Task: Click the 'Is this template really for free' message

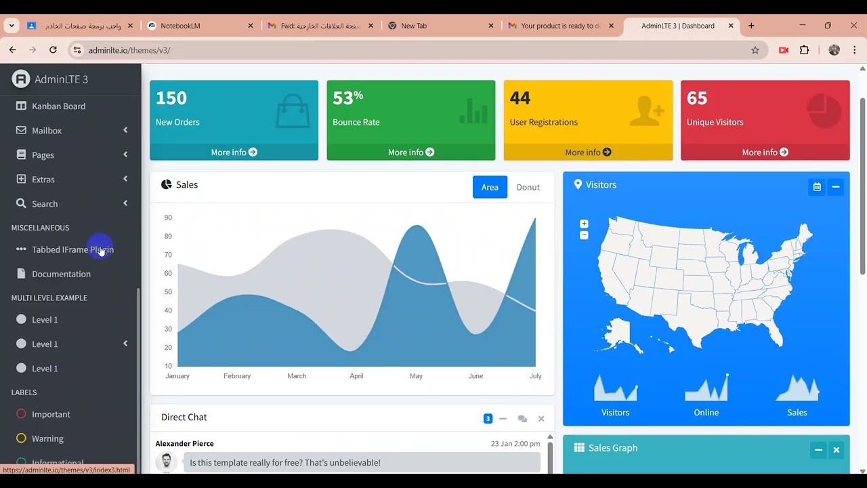Action: [x=362, y=462]
